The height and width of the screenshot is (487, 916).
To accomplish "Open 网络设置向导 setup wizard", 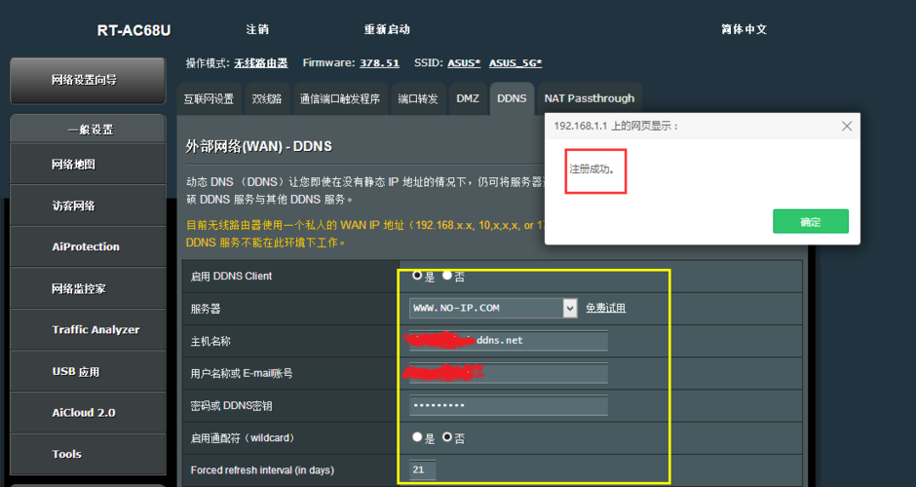I will click(x=88, y=81).
